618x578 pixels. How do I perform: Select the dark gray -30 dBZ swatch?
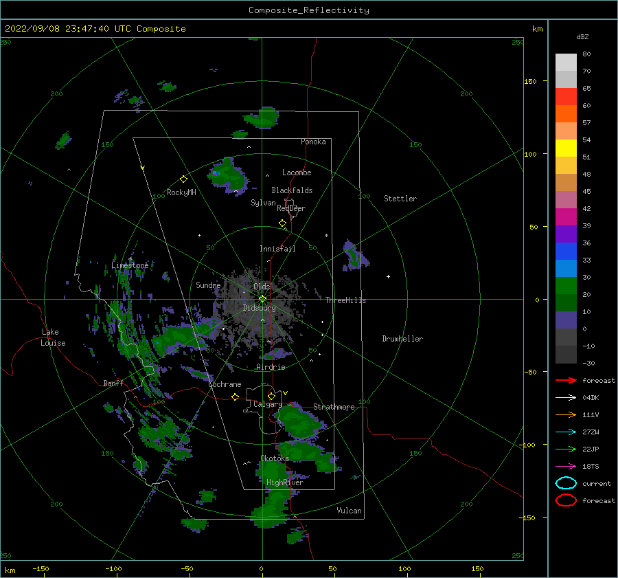click(566, 355)
